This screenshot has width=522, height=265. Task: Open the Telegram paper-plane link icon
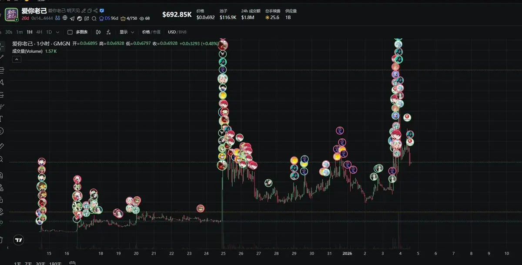click(72, 18)
